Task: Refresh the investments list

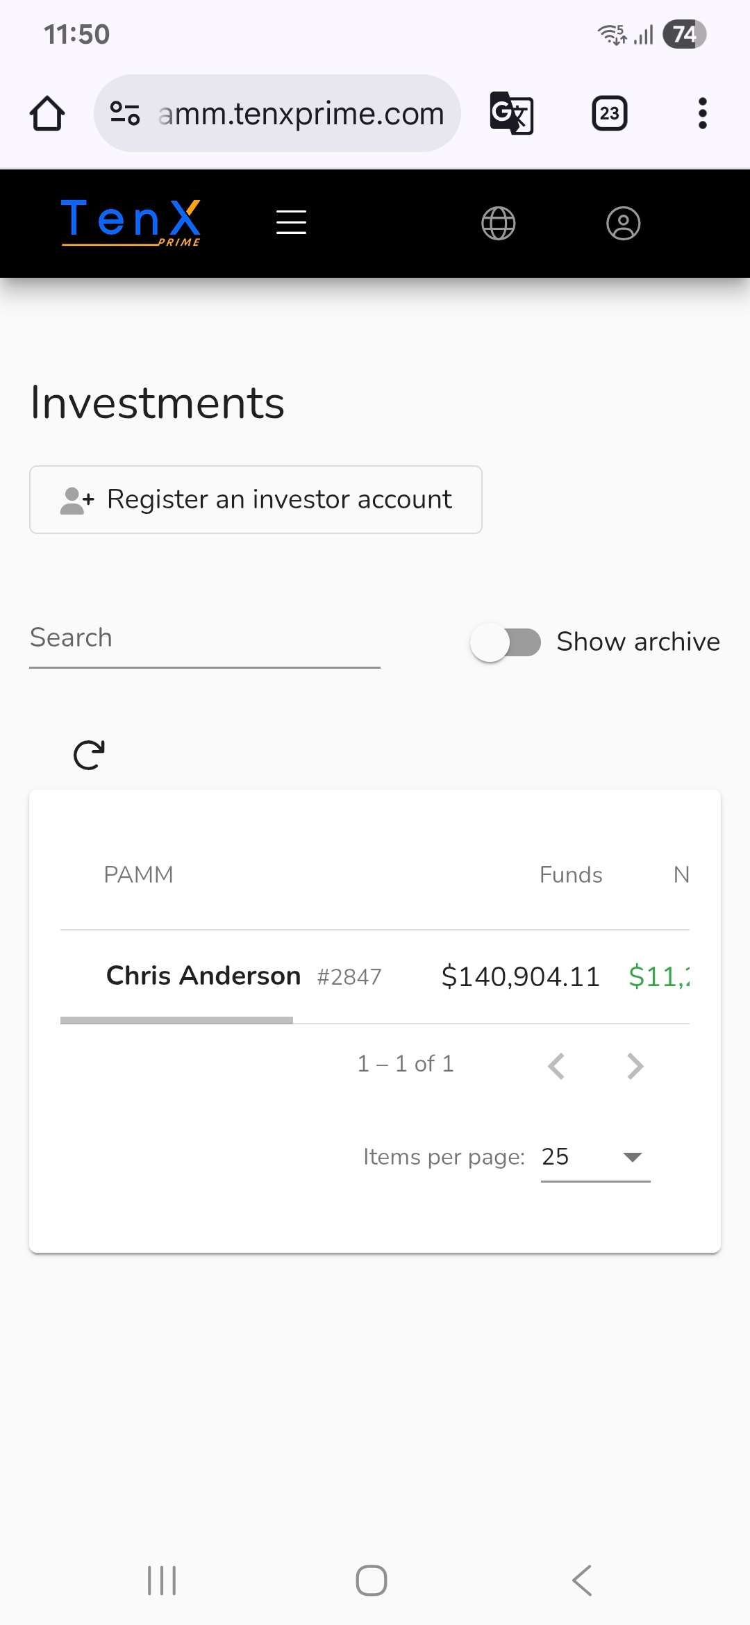Action: 89,755
